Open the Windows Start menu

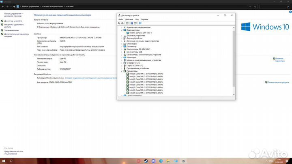click(x=4, y=161)
